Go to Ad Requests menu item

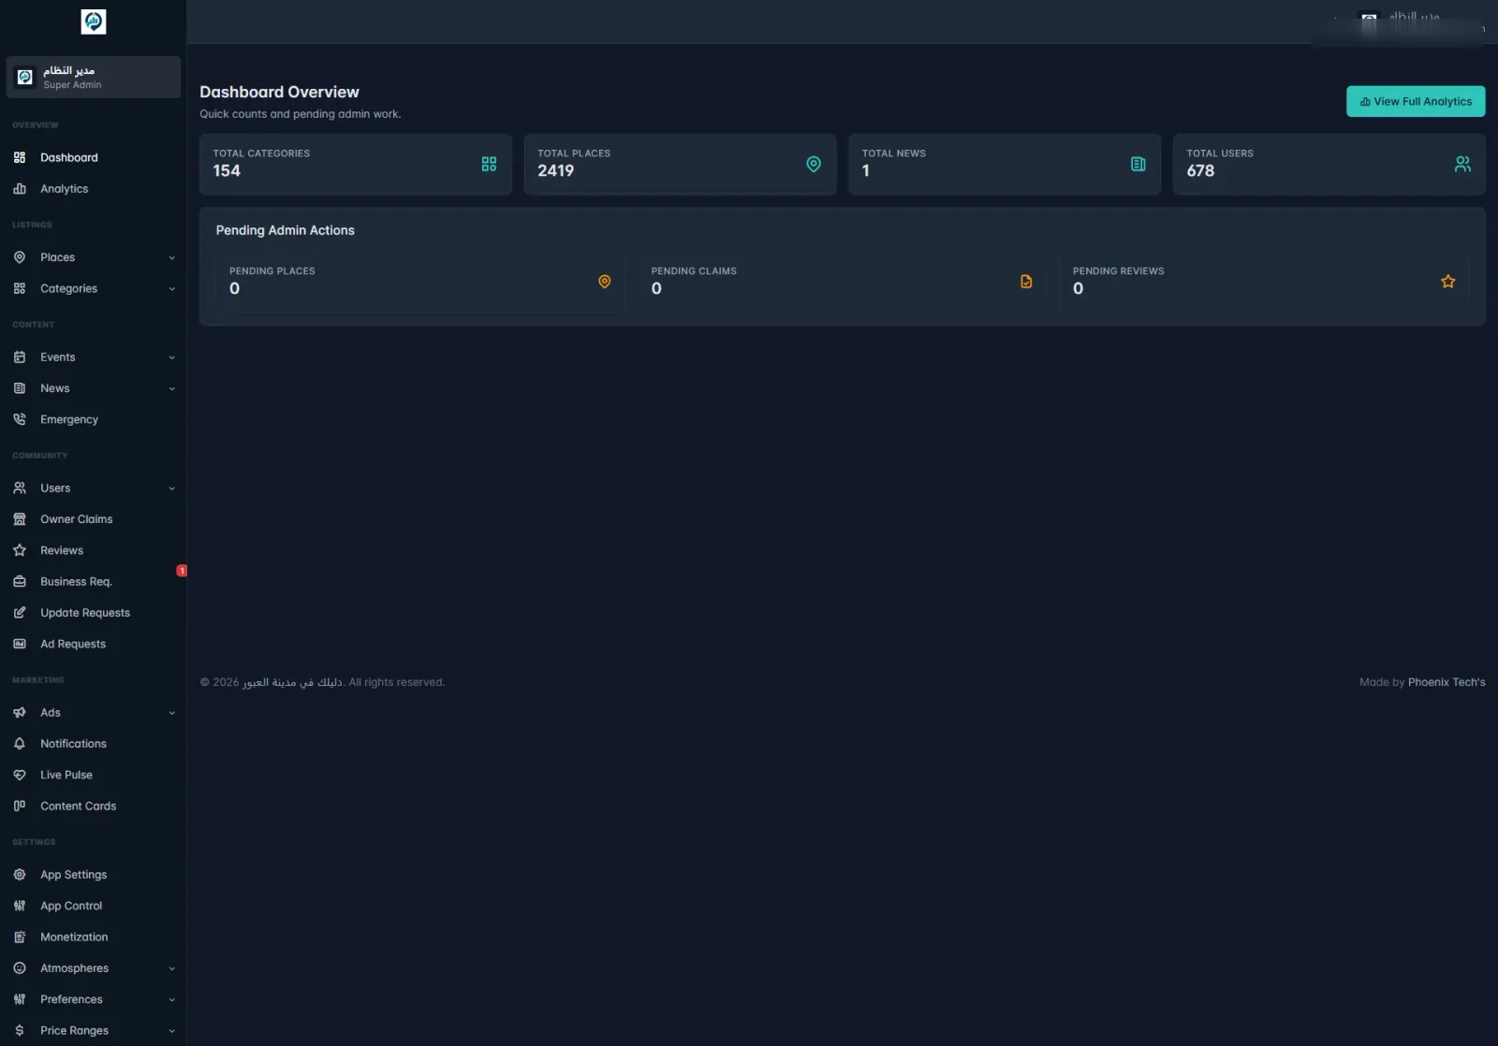tap(94, 644)
